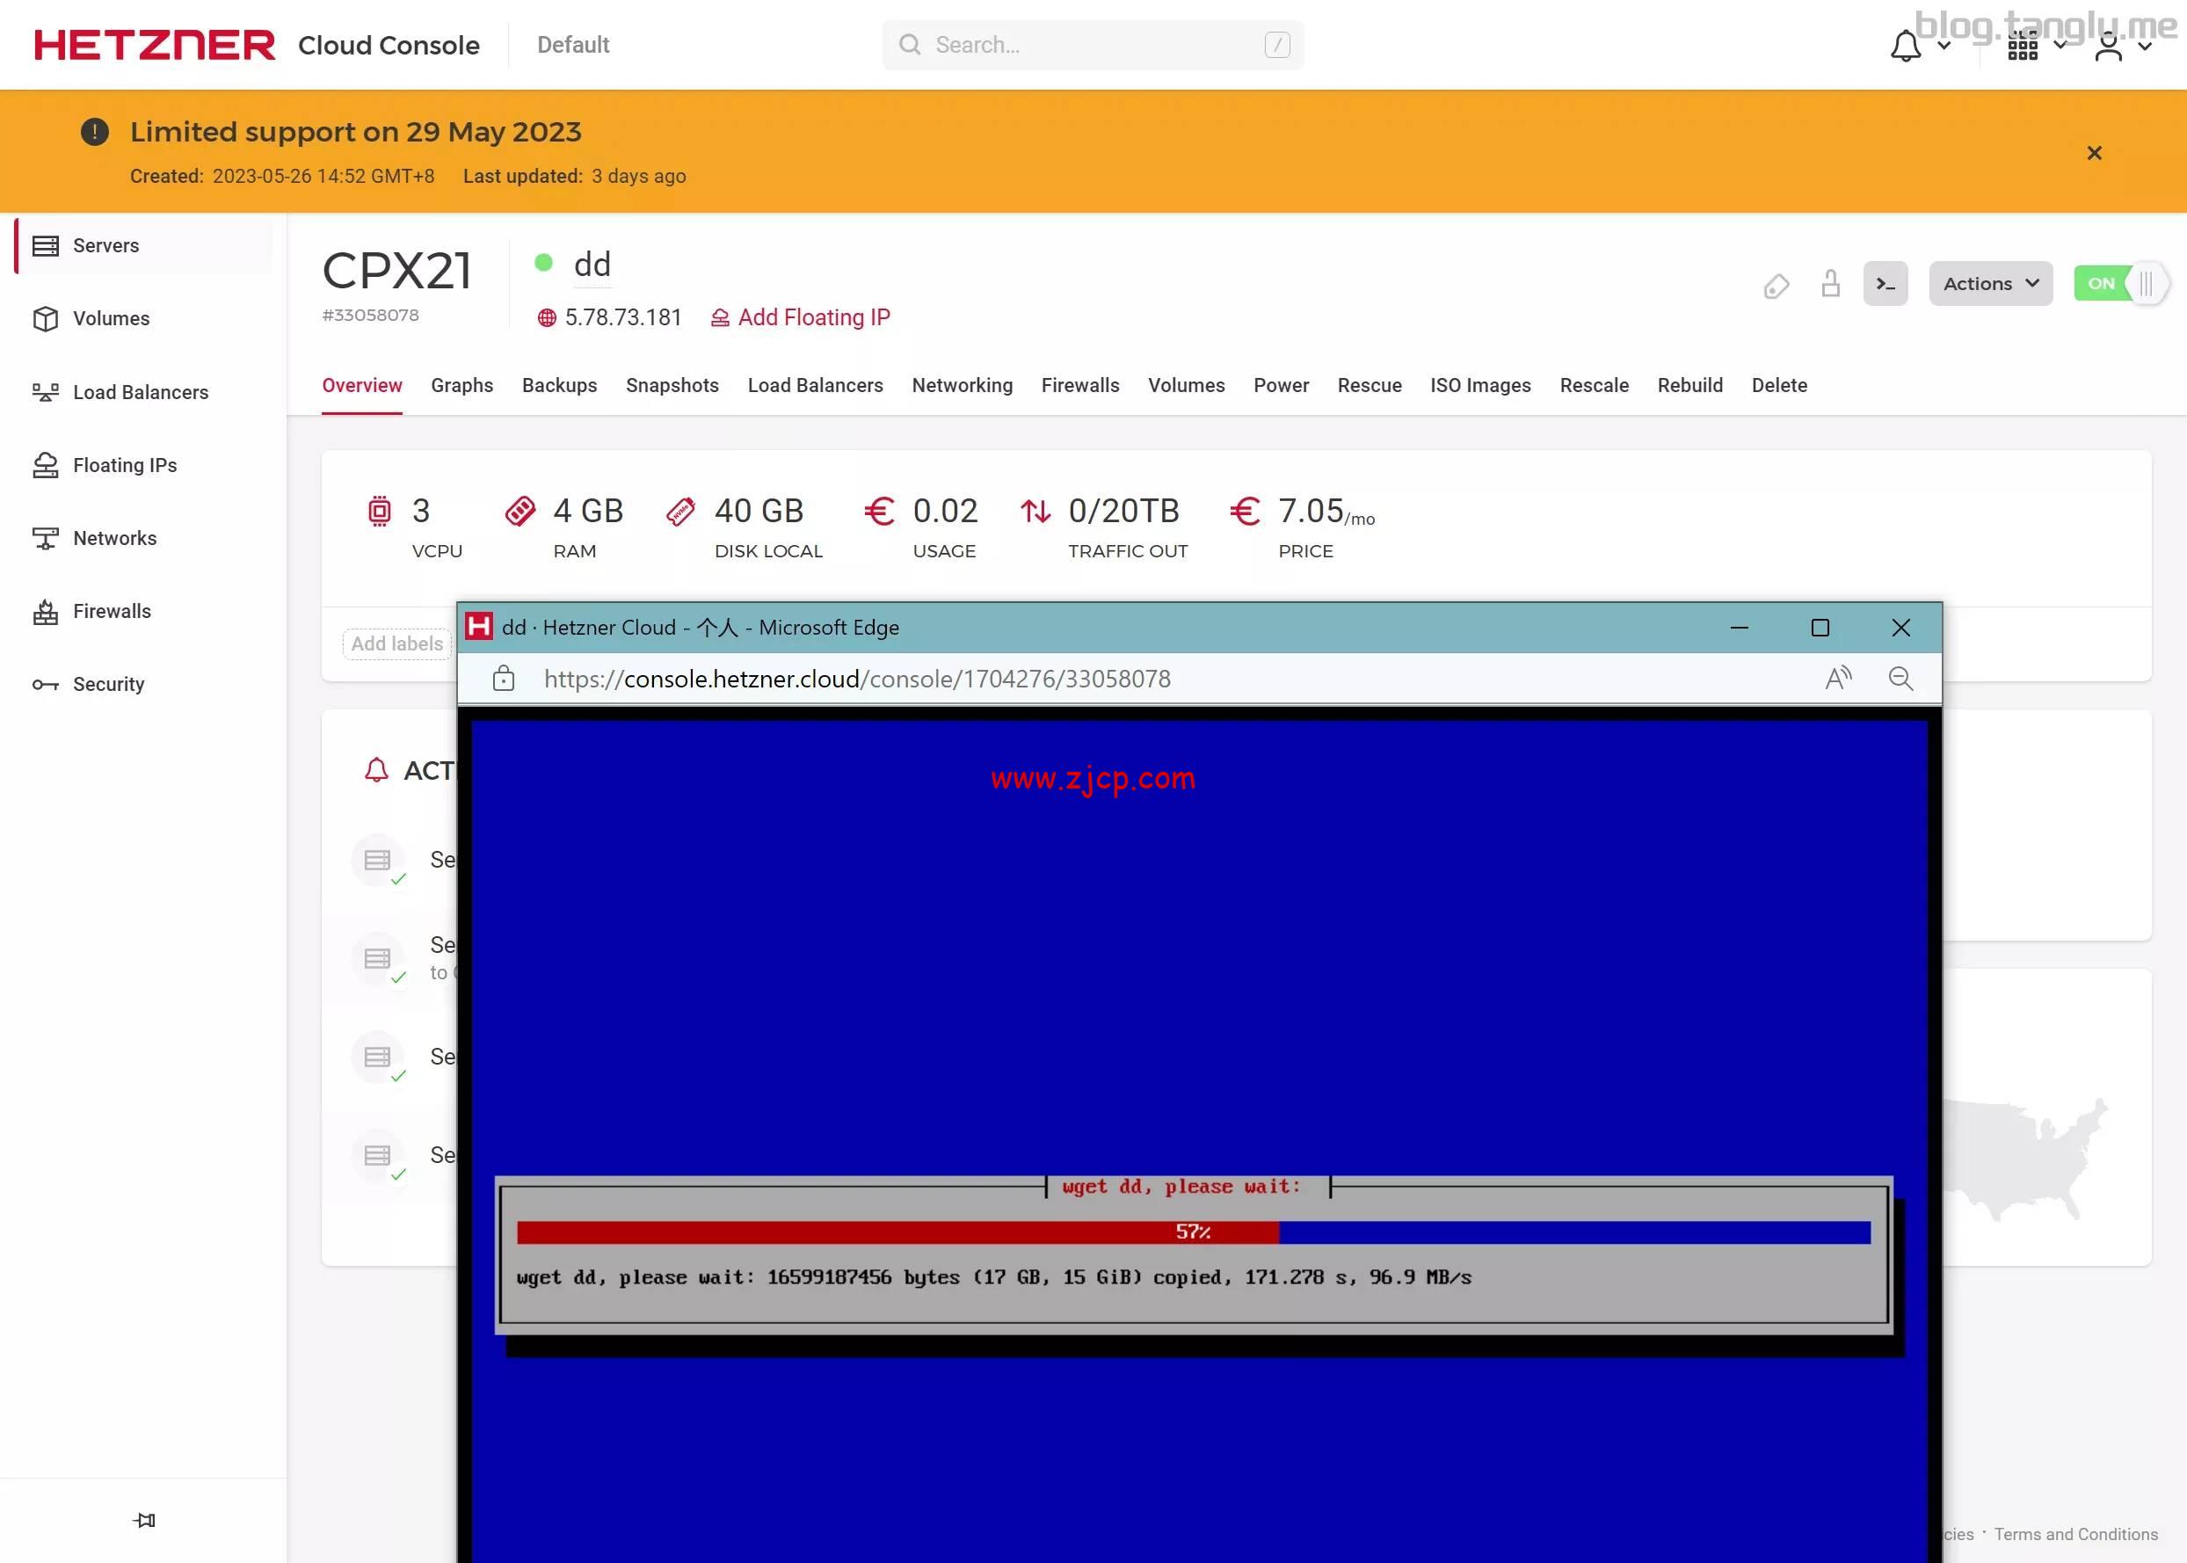Select Servers in the left sidebar

[104, 245]
